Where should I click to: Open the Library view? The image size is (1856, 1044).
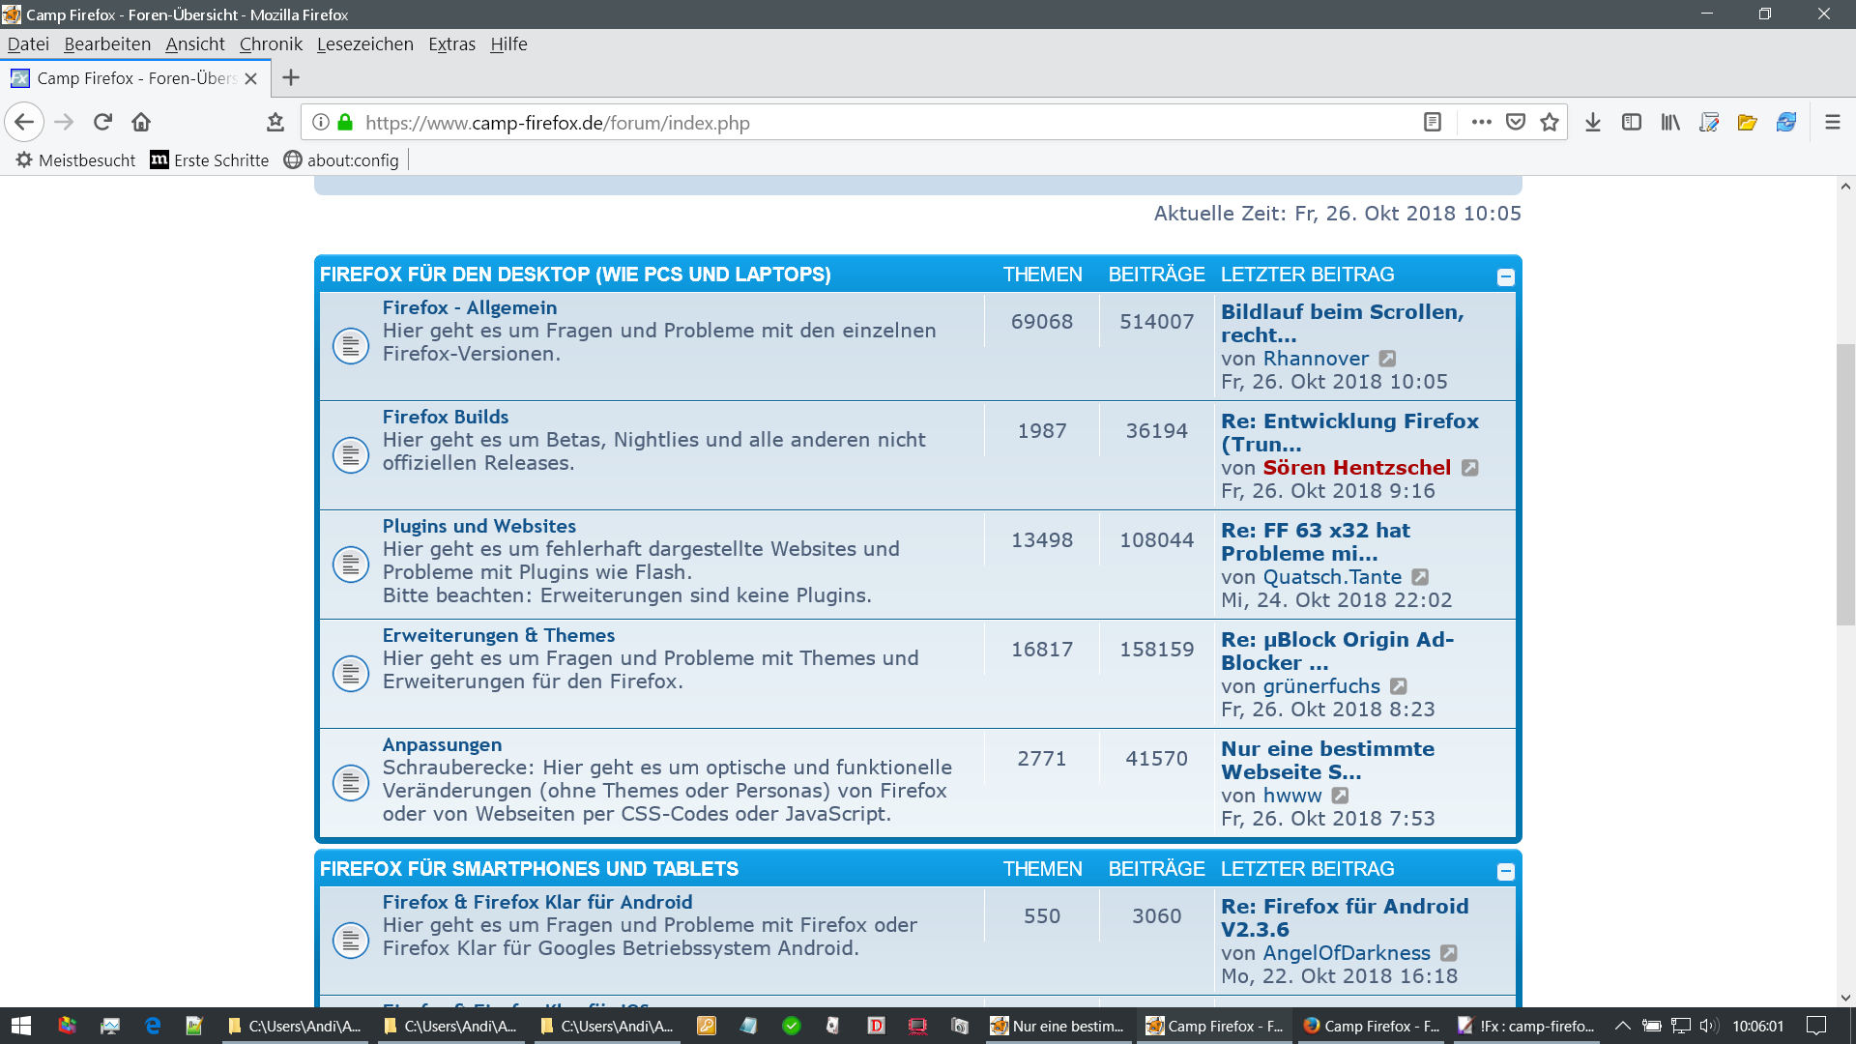click(1670, 123)
